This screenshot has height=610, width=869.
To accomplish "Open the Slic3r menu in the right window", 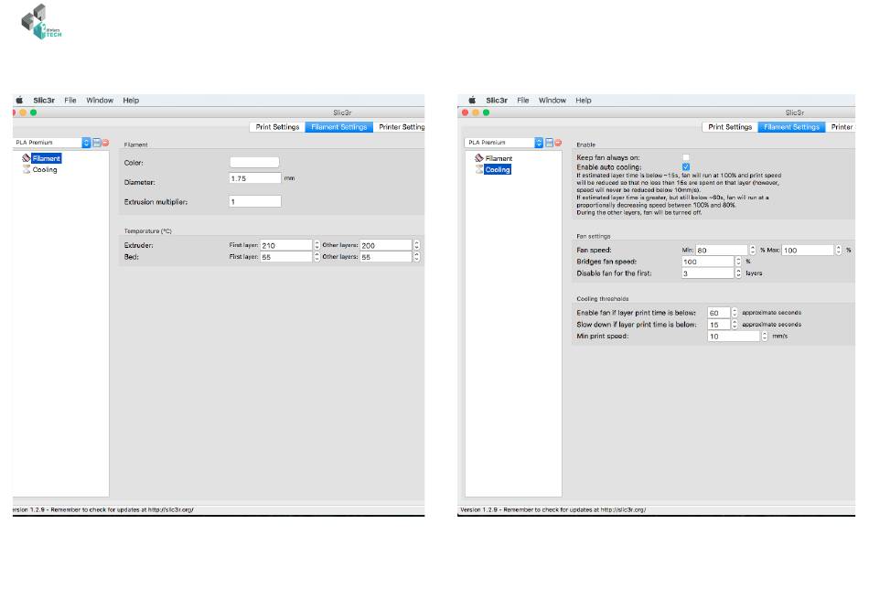I will click(497, 101).
